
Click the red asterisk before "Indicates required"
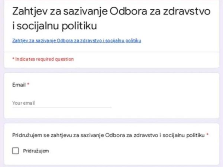coord(13,59)
